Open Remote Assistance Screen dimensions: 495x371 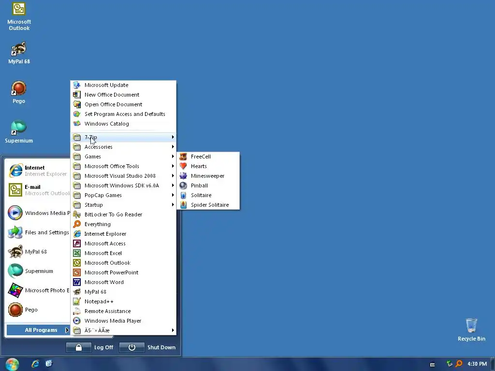[x=123, y=311]
